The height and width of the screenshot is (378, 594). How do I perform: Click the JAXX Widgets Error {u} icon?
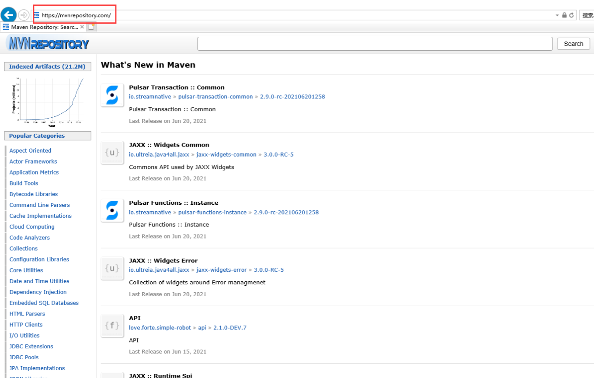[112, 268]
